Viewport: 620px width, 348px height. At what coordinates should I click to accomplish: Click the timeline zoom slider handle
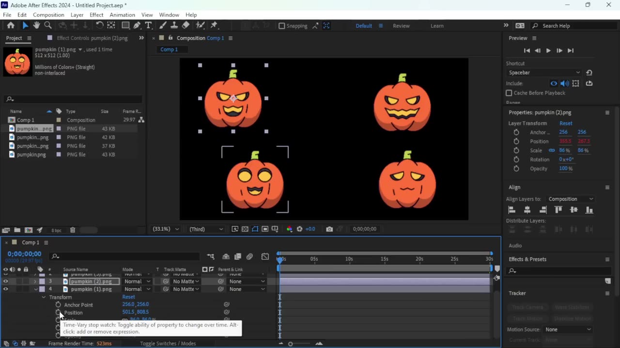click(291, 344)
